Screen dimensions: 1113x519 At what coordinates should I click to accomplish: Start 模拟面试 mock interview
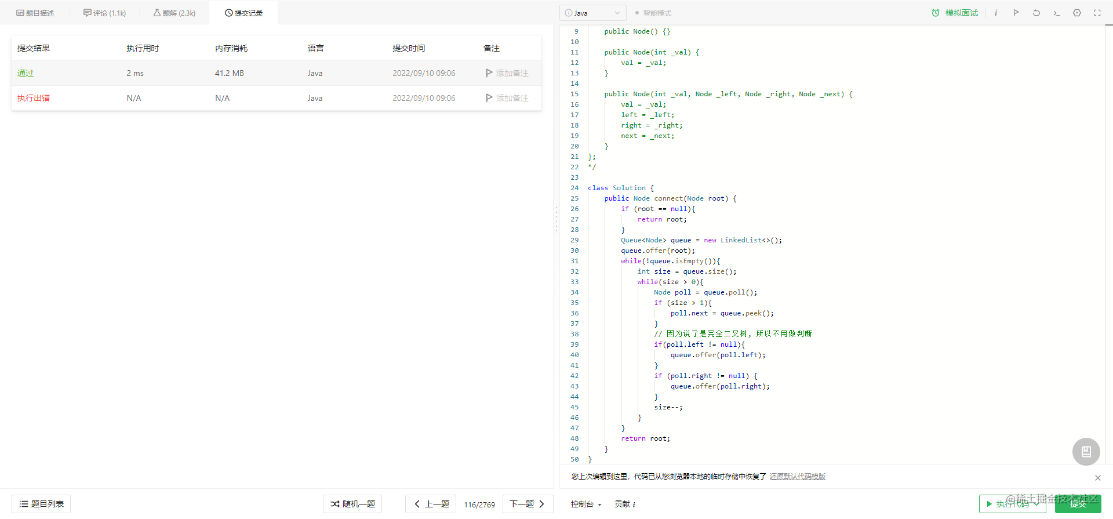[x=955, y=13]
